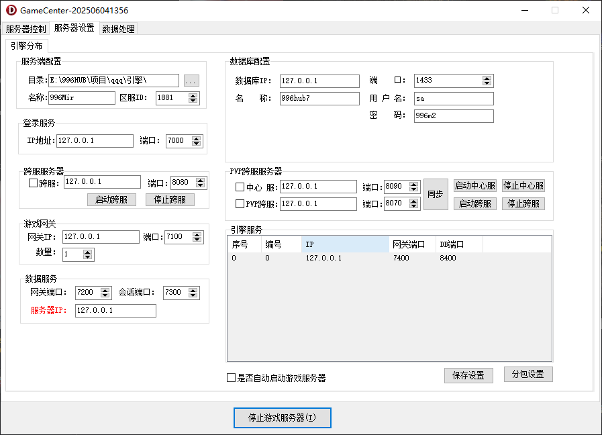The image size is (602, 435).
Task: Open the 数据处理 tab
Action: pyautogui.click(x=118, y=29)
